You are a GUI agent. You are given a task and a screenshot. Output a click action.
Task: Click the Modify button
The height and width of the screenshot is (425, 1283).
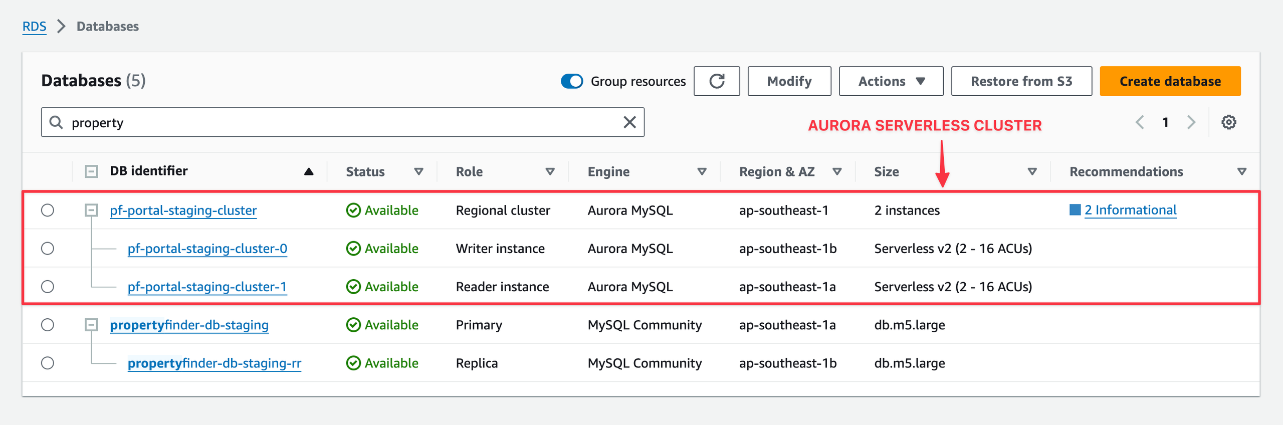click(x=789, y=81)
